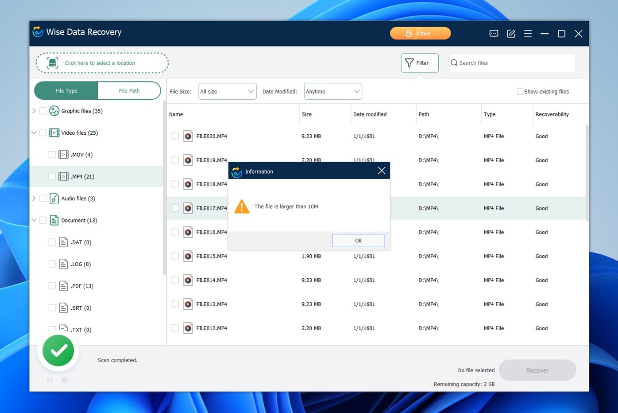Select the .MP4 (21) tree item
618x413 pixels.
[x=97, y=176]
